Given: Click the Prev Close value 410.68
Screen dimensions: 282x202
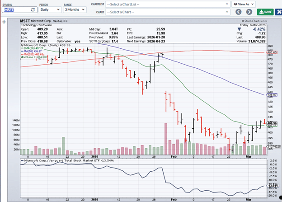Looking at the screenshot, I should tap(42, 41).
